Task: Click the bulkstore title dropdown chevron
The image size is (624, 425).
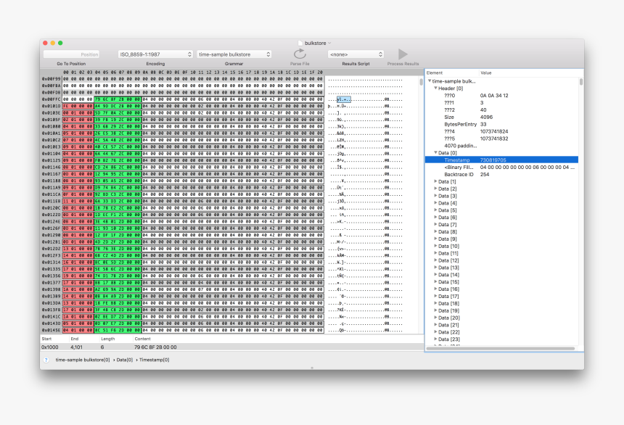Action: (329, 43)
